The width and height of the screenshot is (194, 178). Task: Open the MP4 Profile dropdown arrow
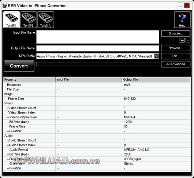coord(157,56)
